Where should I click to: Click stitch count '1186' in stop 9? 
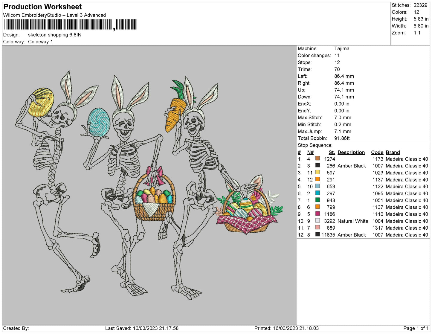(329, 214)
